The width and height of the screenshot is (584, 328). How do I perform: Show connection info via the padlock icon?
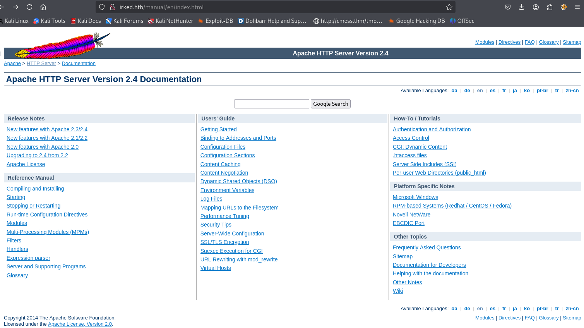click(113, 7)
